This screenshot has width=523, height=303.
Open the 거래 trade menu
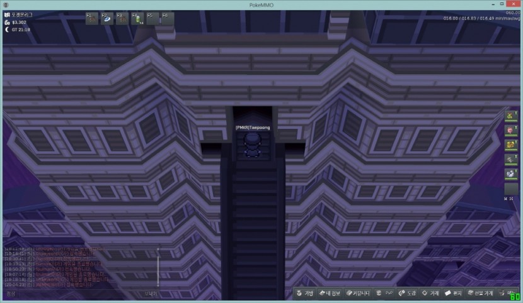pyautogui.click(x=431, y=294)
